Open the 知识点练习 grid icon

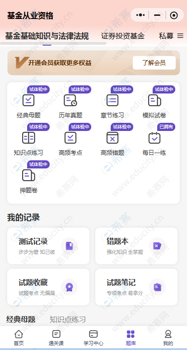click(28, 138)
